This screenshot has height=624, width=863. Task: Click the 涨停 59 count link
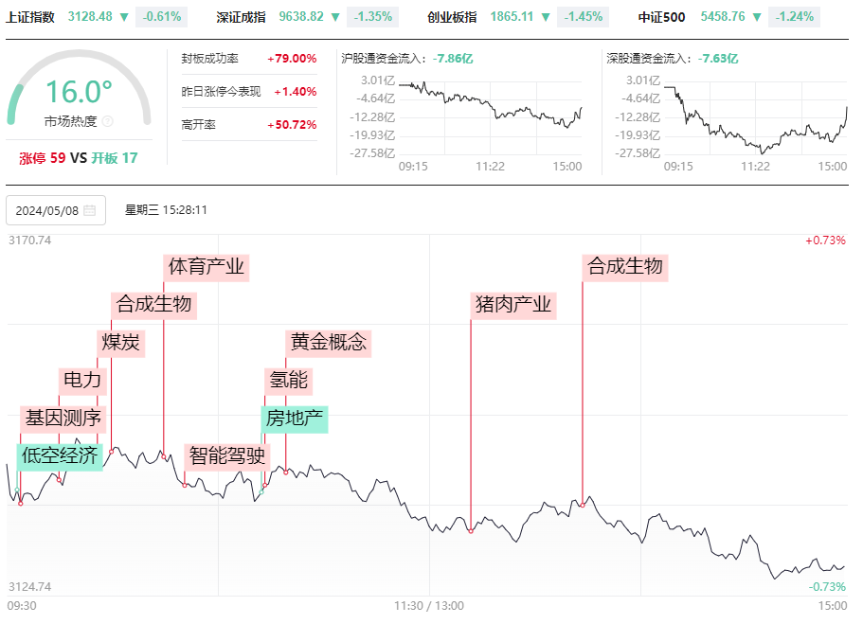43,158
